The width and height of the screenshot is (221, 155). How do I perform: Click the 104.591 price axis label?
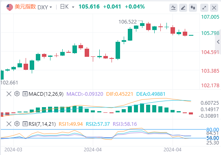pos(210,52)
